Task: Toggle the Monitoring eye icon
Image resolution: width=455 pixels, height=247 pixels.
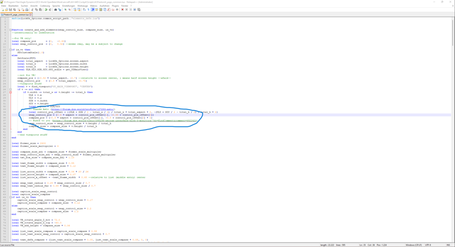Action: [117, 10]
